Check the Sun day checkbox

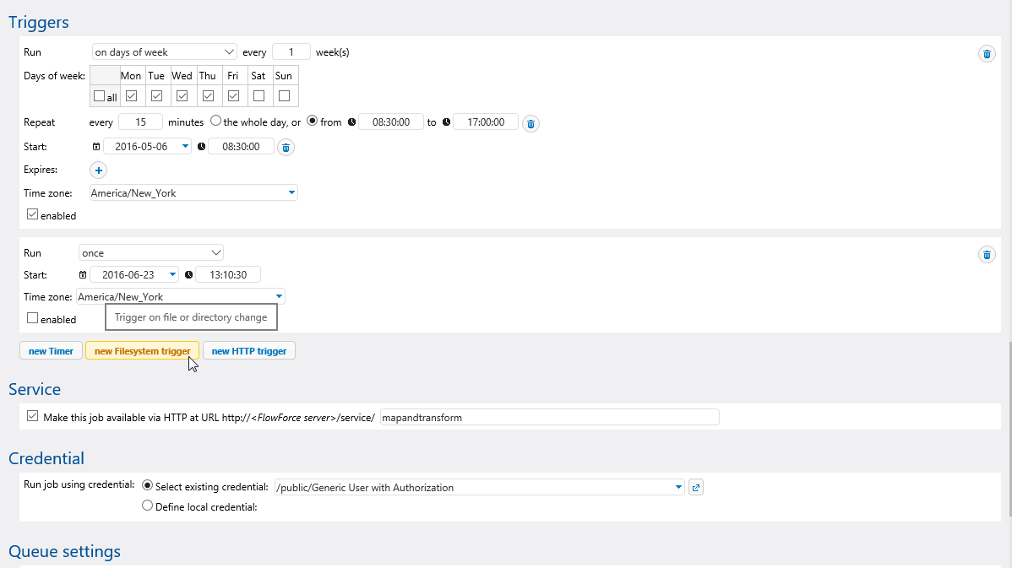tap(284, 96)
